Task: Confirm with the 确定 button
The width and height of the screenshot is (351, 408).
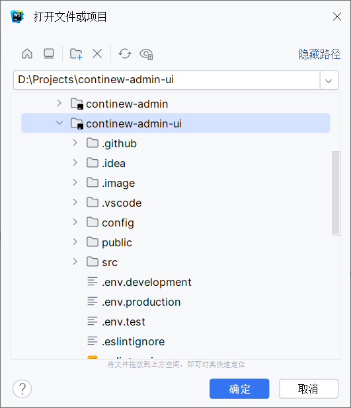Action: tap(239, 389)
